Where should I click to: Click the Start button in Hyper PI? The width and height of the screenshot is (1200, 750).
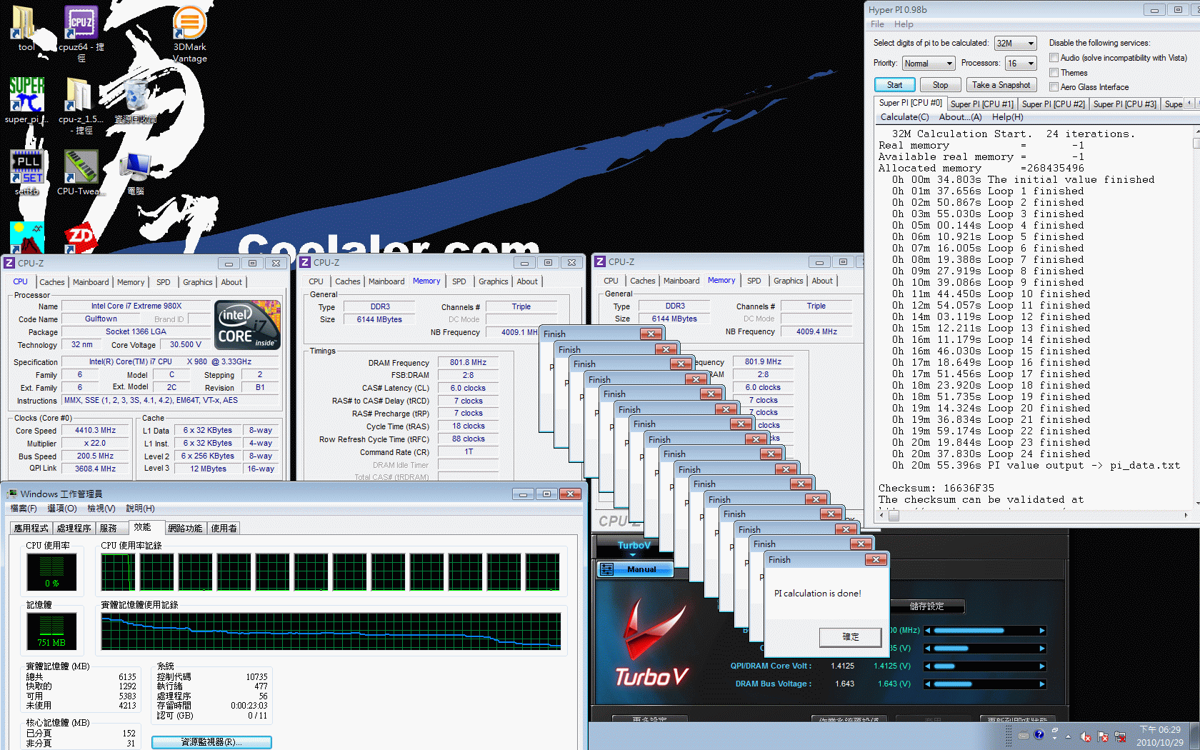coord(894,85)
